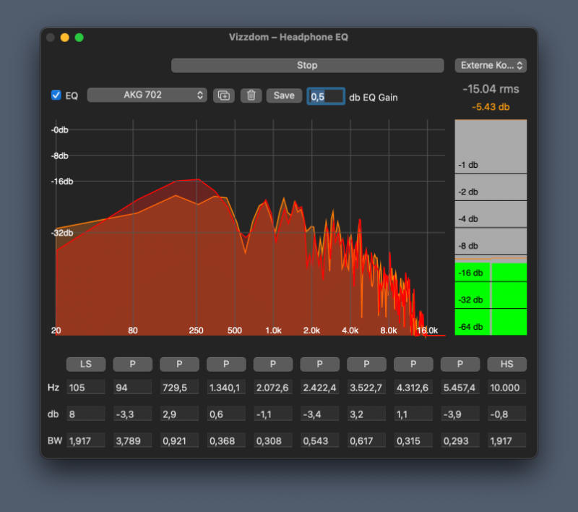Viewport: 578px width, 512px height.
Task: Open the AKG 702 preset dropdown
Action: (147, 95)
